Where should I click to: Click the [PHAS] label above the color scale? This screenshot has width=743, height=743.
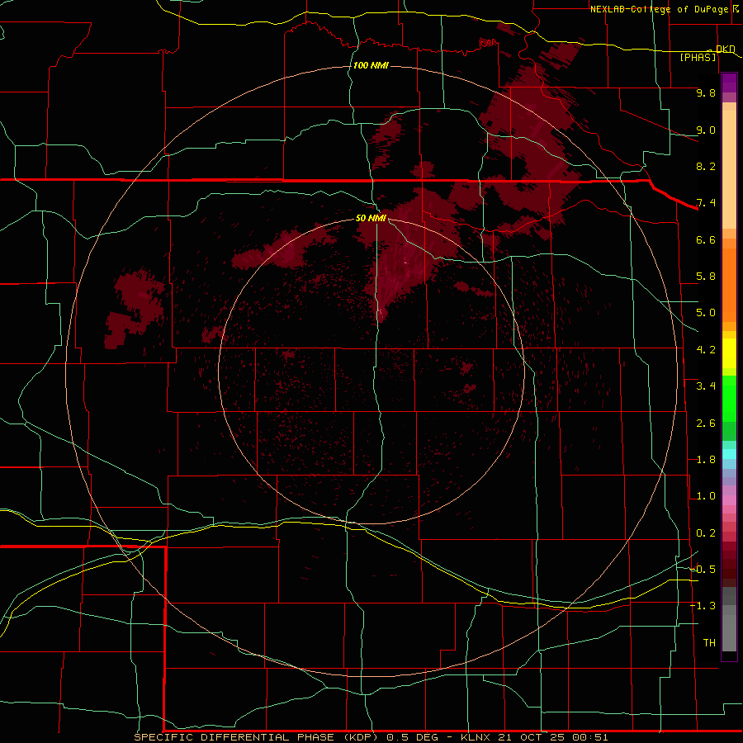tap(698, 57)
